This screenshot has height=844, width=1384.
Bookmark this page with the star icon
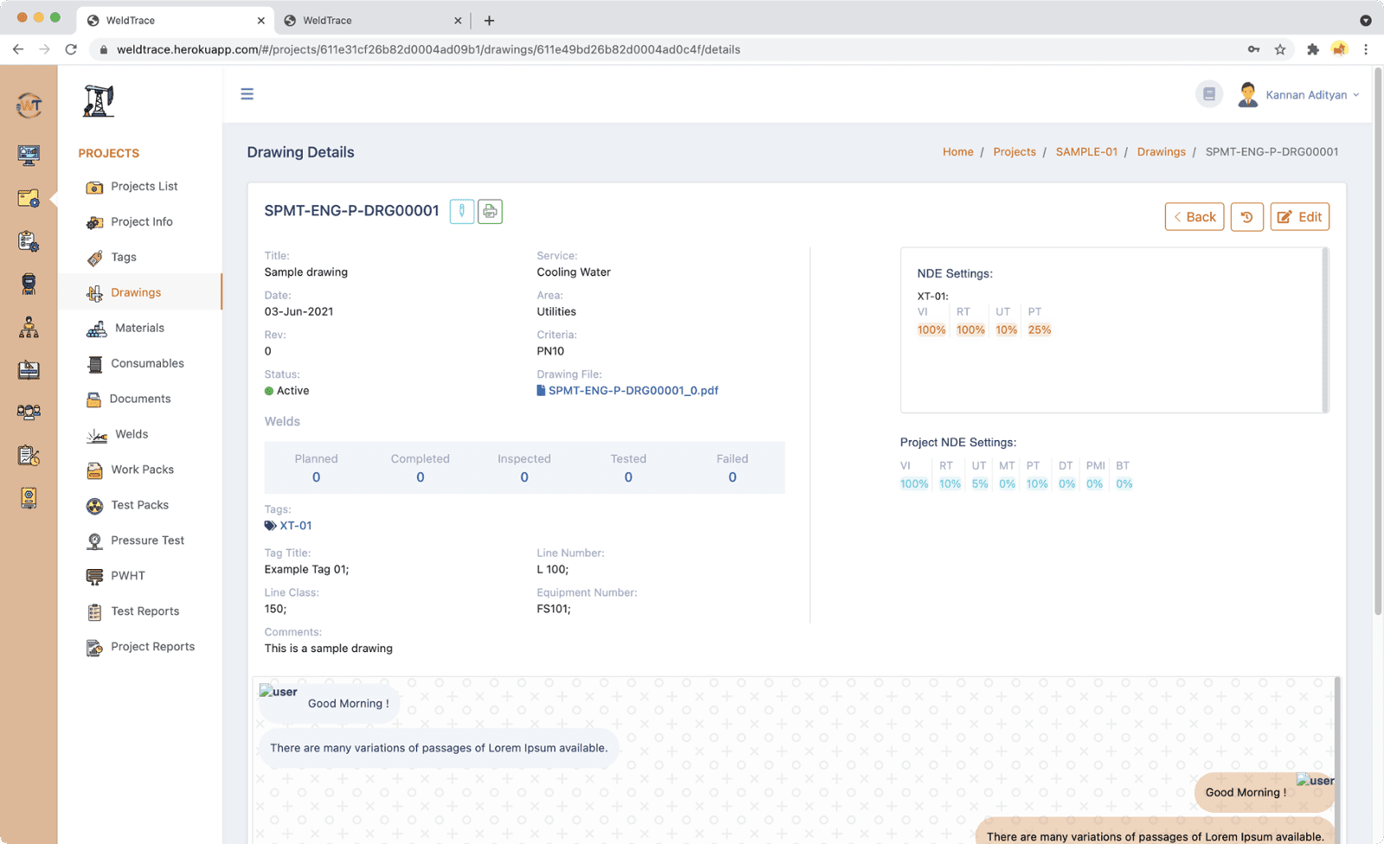(1280, 49)
